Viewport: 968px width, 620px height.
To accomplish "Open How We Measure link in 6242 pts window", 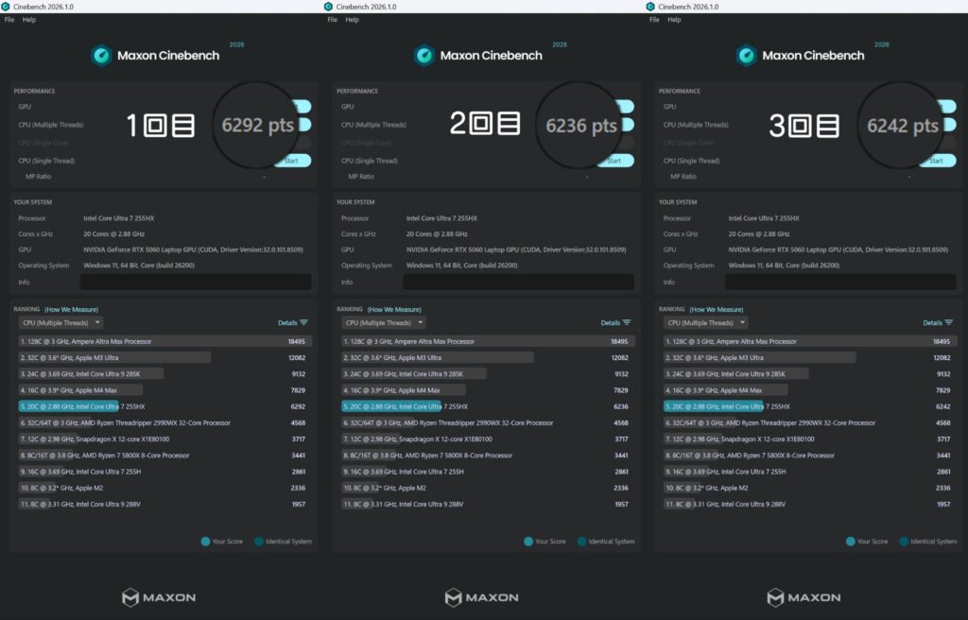I will click(x=717, y=309).
